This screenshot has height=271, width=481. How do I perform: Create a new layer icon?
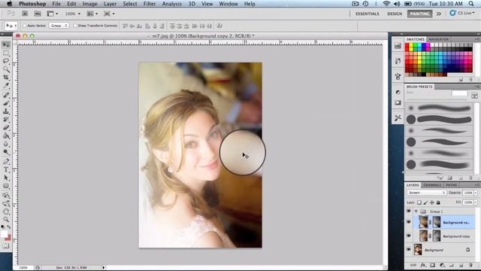click(x=461, y=265)
